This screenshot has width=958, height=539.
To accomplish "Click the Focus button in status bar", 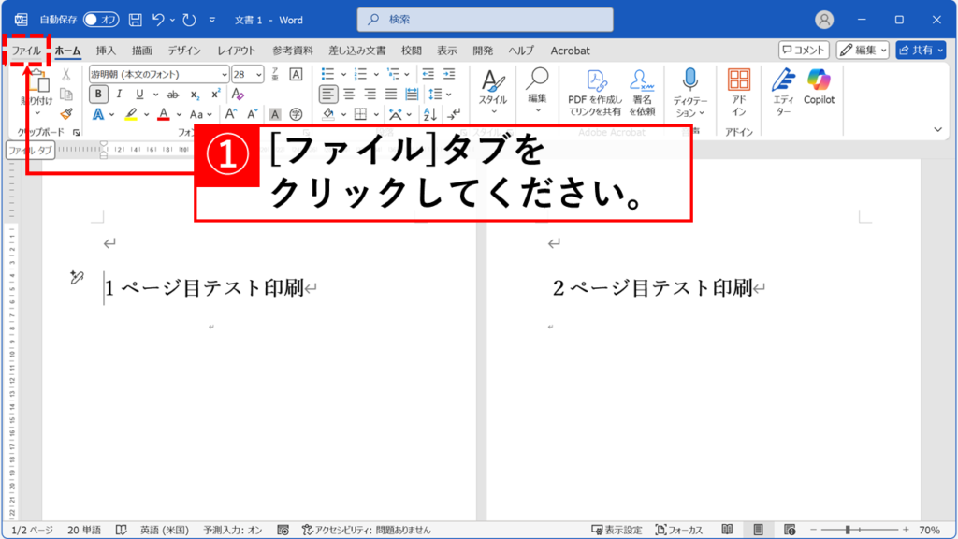I will tap(679, 530).
